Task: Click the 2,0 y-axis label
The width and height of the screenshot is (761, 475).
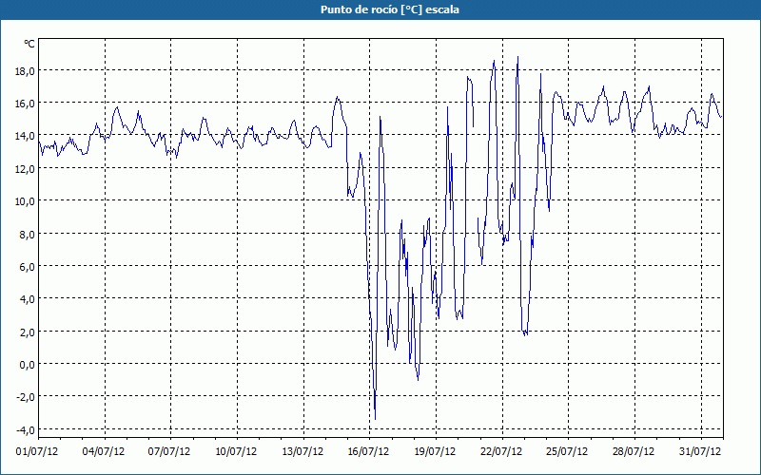Action: click(x=27, y=332)
